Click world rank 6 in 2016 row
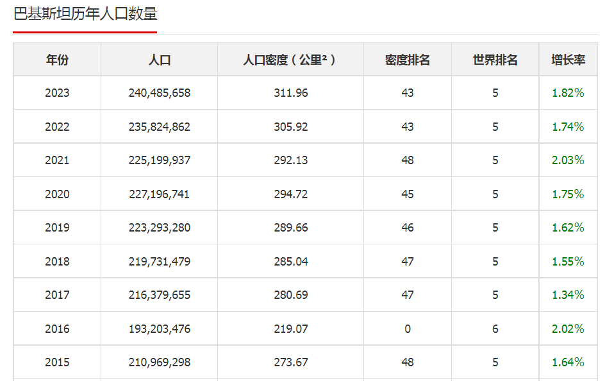The image size is (605, 381). 495,329
